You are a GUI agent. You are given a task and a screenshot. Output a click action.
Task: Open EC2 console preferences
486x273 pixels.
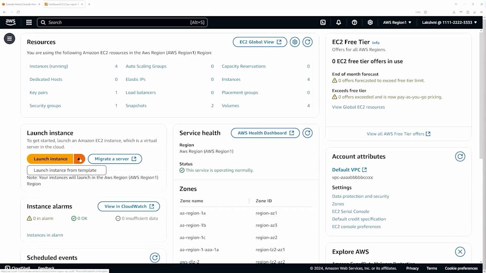(x=356, y=226)
